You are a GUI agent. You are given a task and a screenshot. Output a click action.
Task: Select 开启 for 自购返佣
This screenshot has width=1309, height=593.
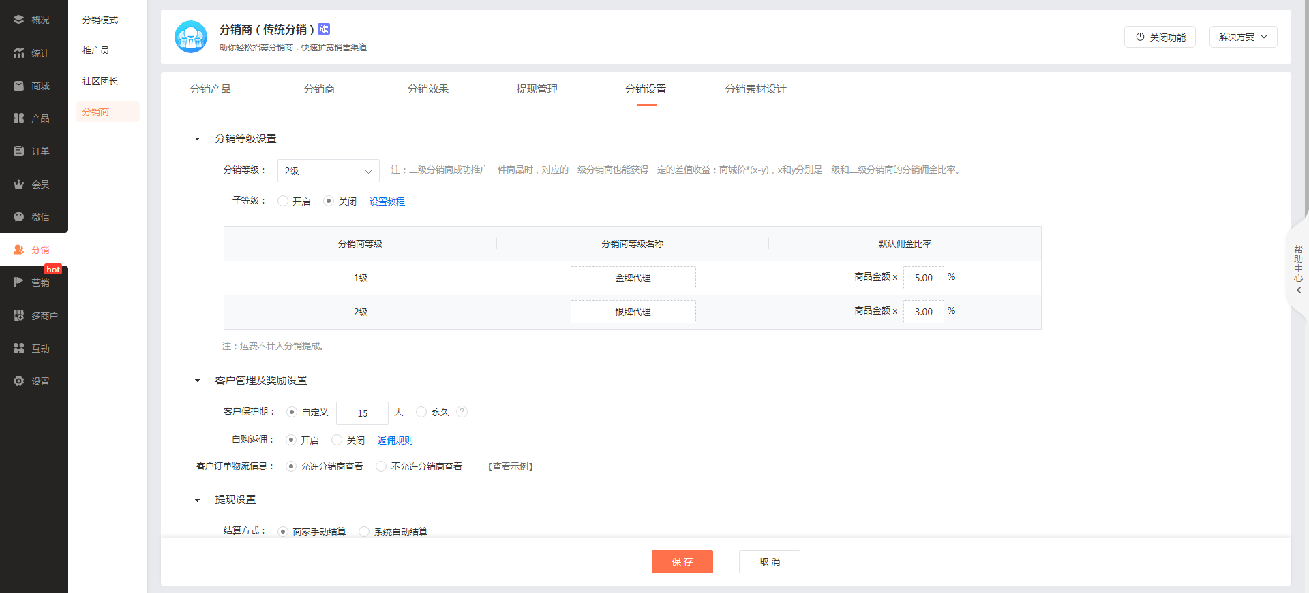pos(291,440)
